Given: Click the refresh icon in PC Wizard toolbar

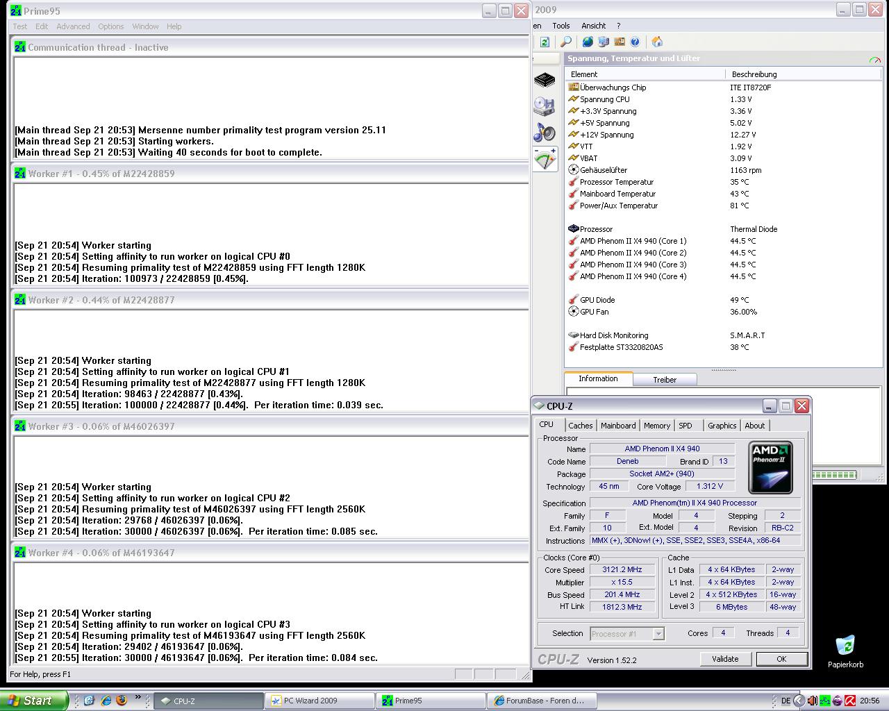Looking at the screenshot, I should coord(545,42).
